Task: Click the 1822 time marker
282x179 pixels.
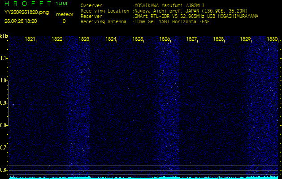Action: (x=57, y=39)
